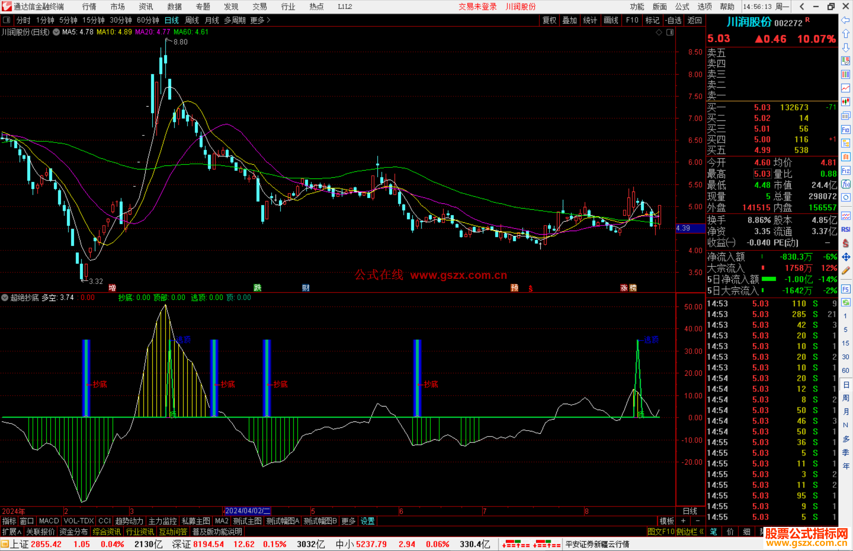Expand the 扩展 panel arrow
This screenshot has height=551, width=853.
11,532
